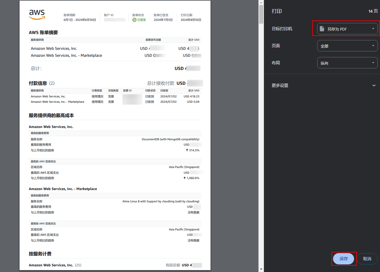This screenshot has width=380, height=272.
Task: Click the 目标打印机 label
Action: pyautogui.click(x=282, y=29)
